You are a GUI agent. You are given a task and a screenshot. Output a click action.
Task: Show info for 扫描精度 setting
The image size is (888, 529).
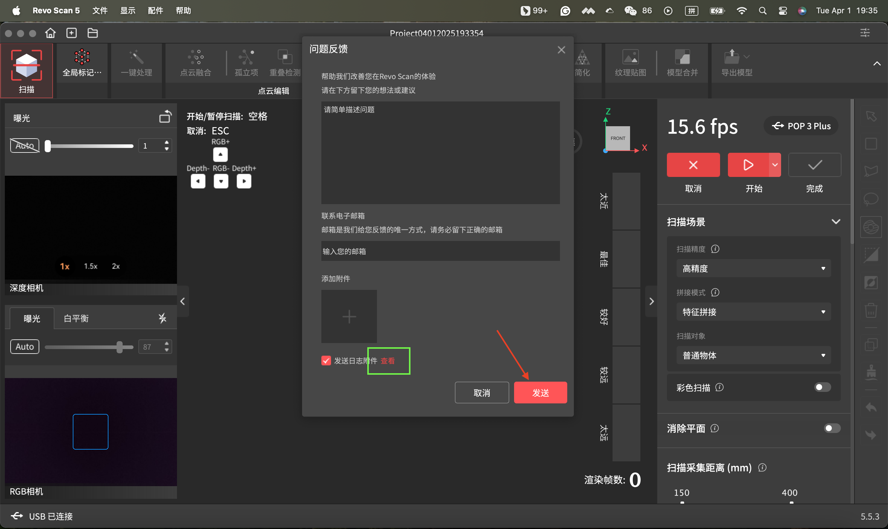pos(715,249)
